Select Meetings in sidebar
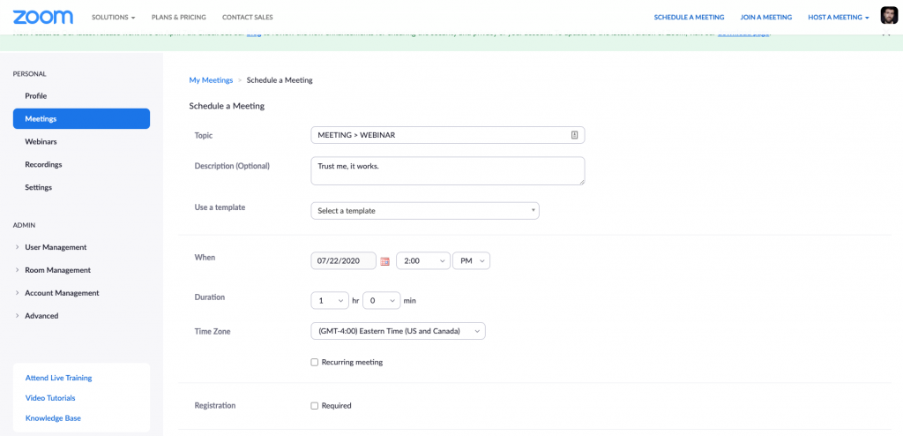The width and height of the screenshot is (903, 436). click(x=81, y=119)
